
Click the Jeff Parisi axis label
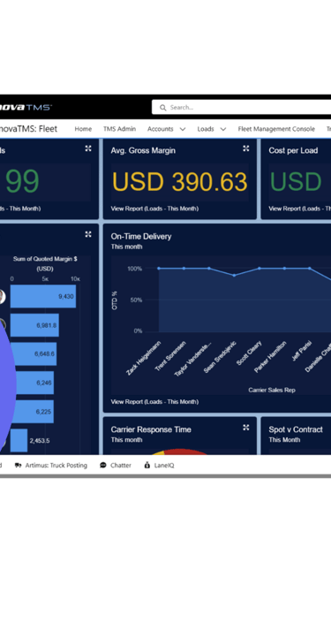302,351
